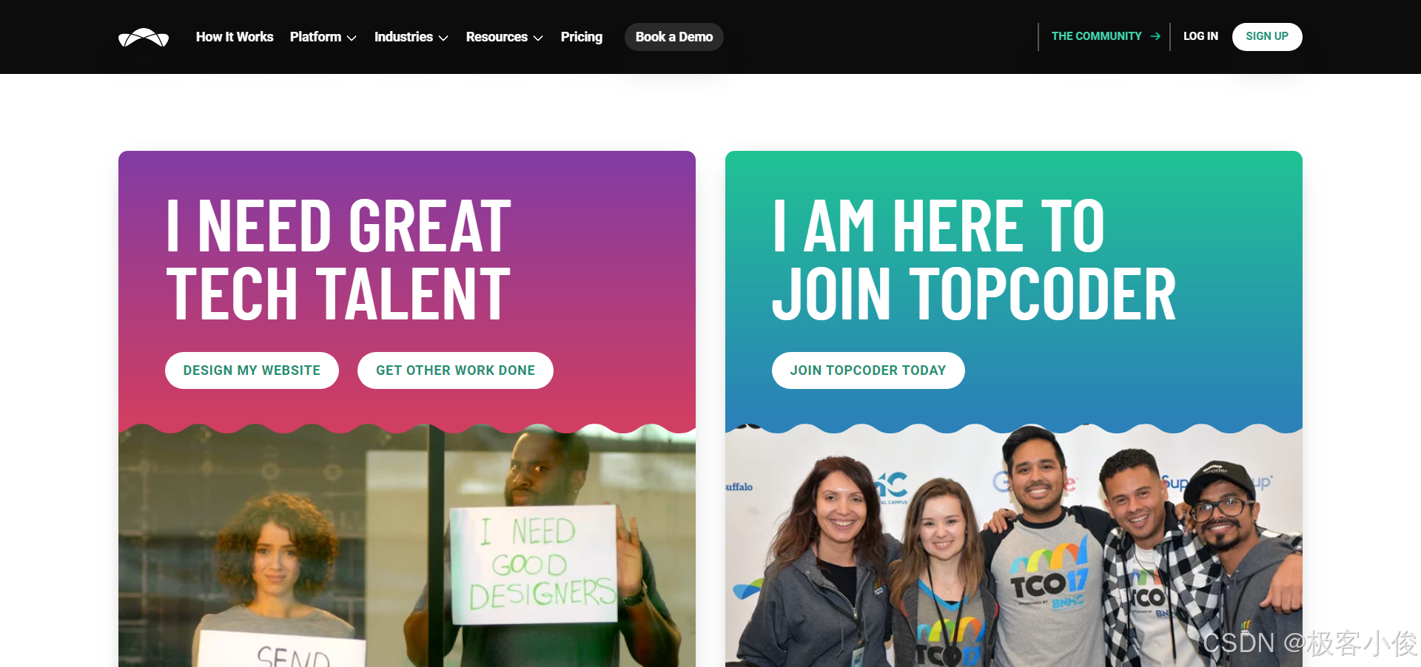Click the I Need Great Tech Talent heading
Screen dimensions: 1421x667
click(339, 260)
